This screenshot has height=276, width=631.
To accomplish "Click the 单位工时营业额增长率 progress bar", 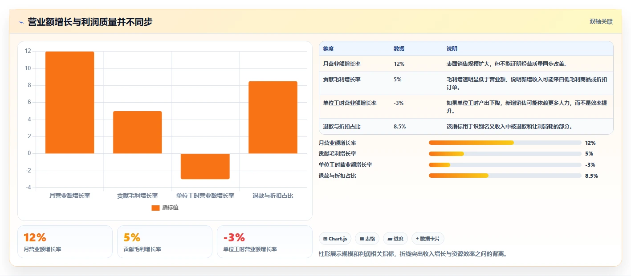I will [x=505, y=165].
